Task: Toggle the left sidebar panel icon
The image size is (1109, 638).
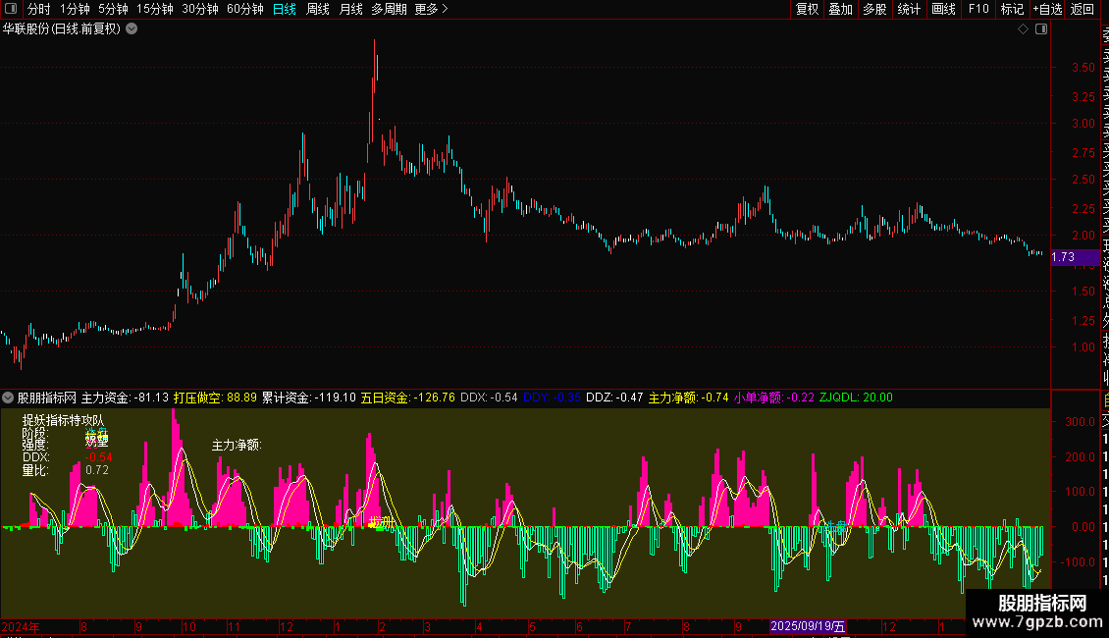Action: click(x=11, y=9)
